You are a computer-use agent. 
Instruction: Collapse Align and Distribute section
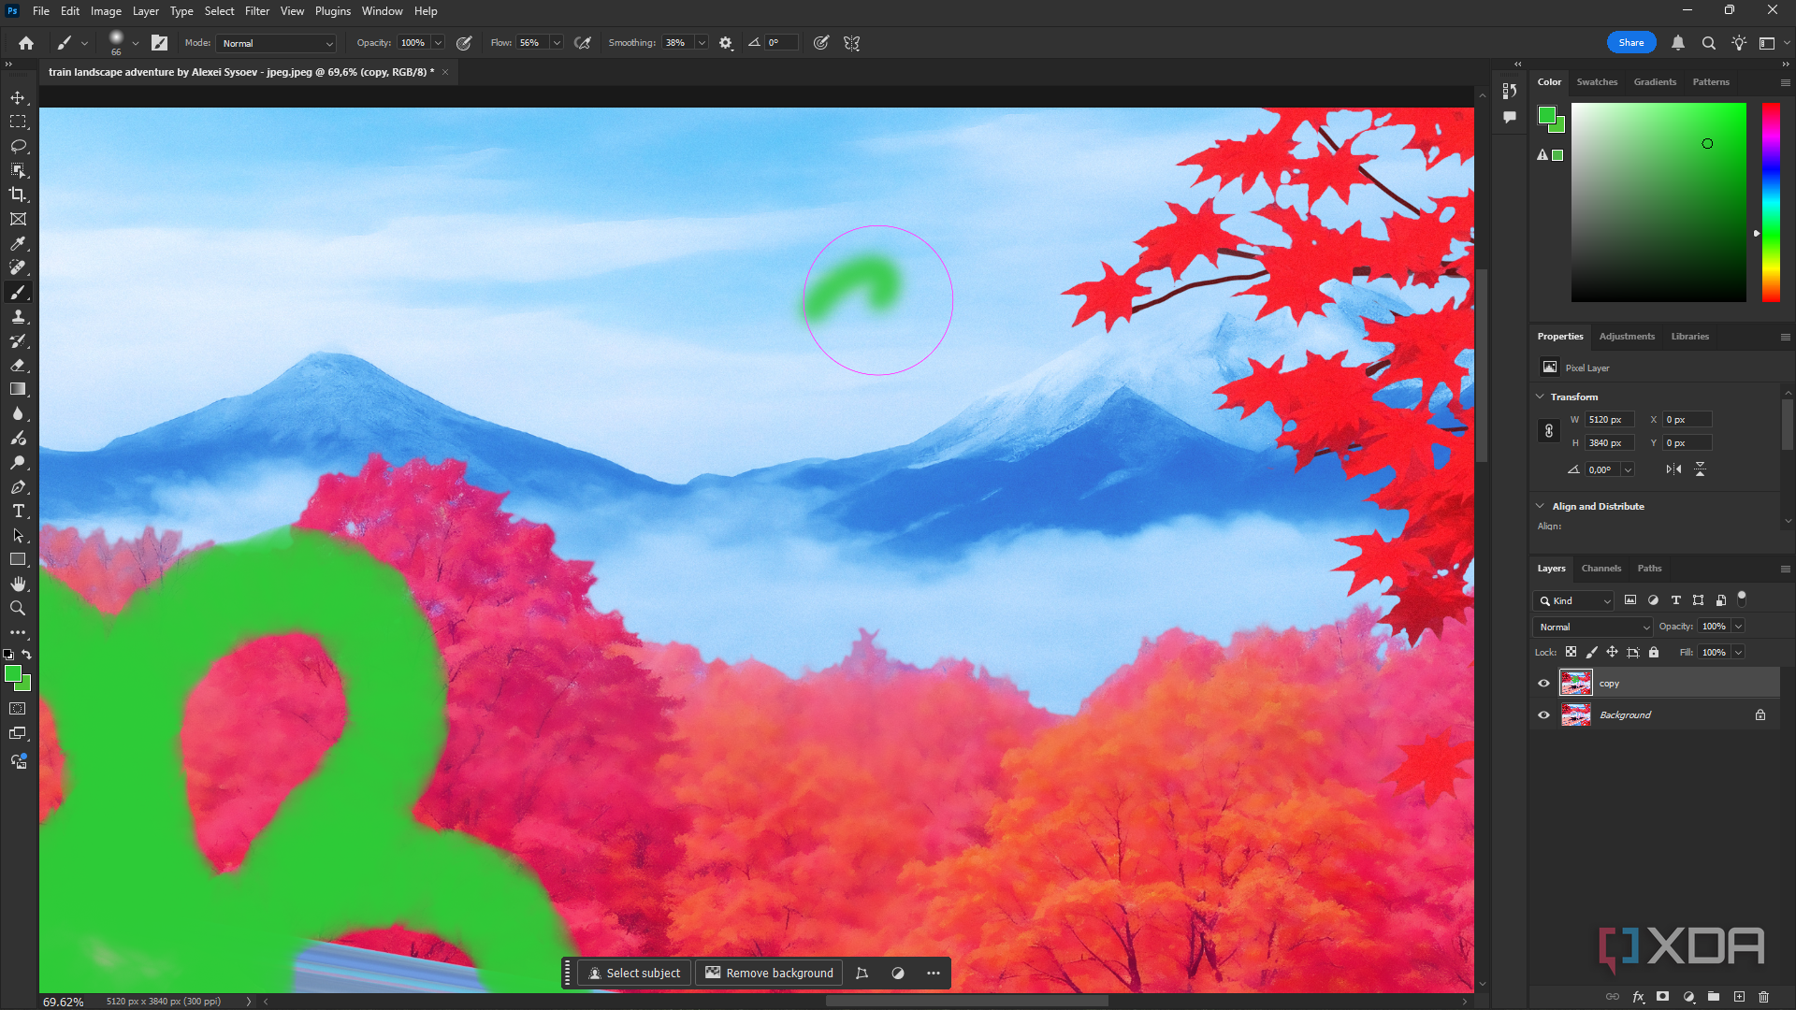tap(1541, 506)
